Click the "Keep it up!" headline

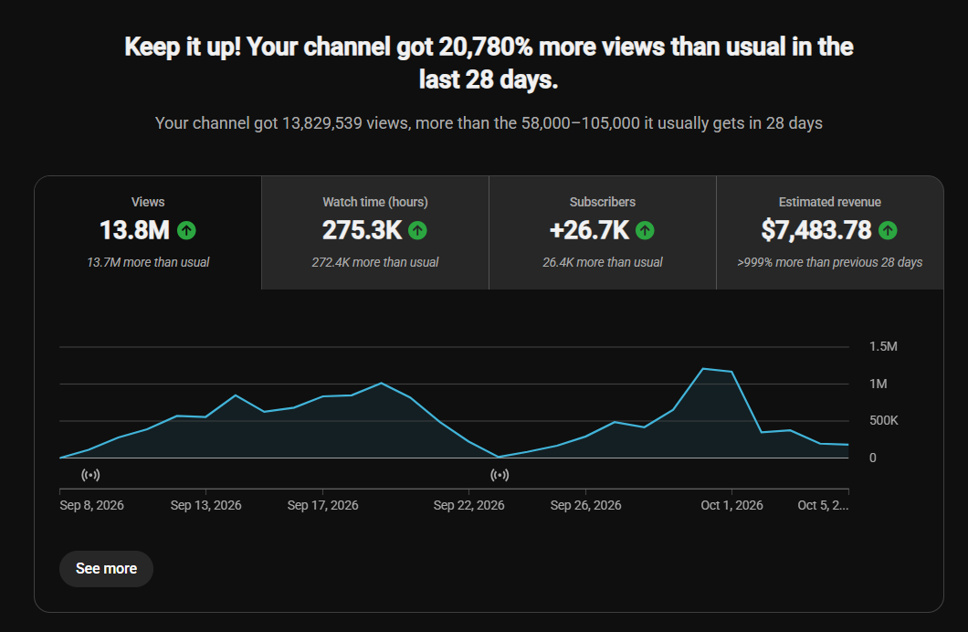tap(489, 63)
